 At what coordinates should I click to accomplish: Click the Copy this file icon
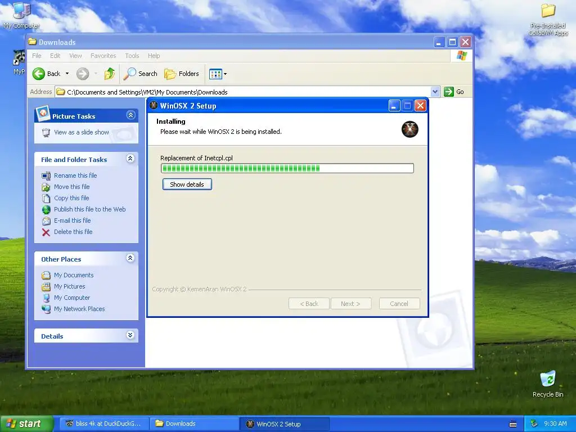[x=46, y=199]
